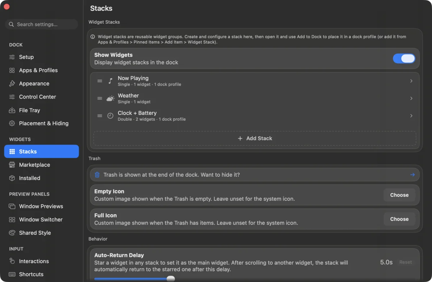This screenshot has width=432, height=282.
Task: Open the Marketplace page
Action: point(41,165)
